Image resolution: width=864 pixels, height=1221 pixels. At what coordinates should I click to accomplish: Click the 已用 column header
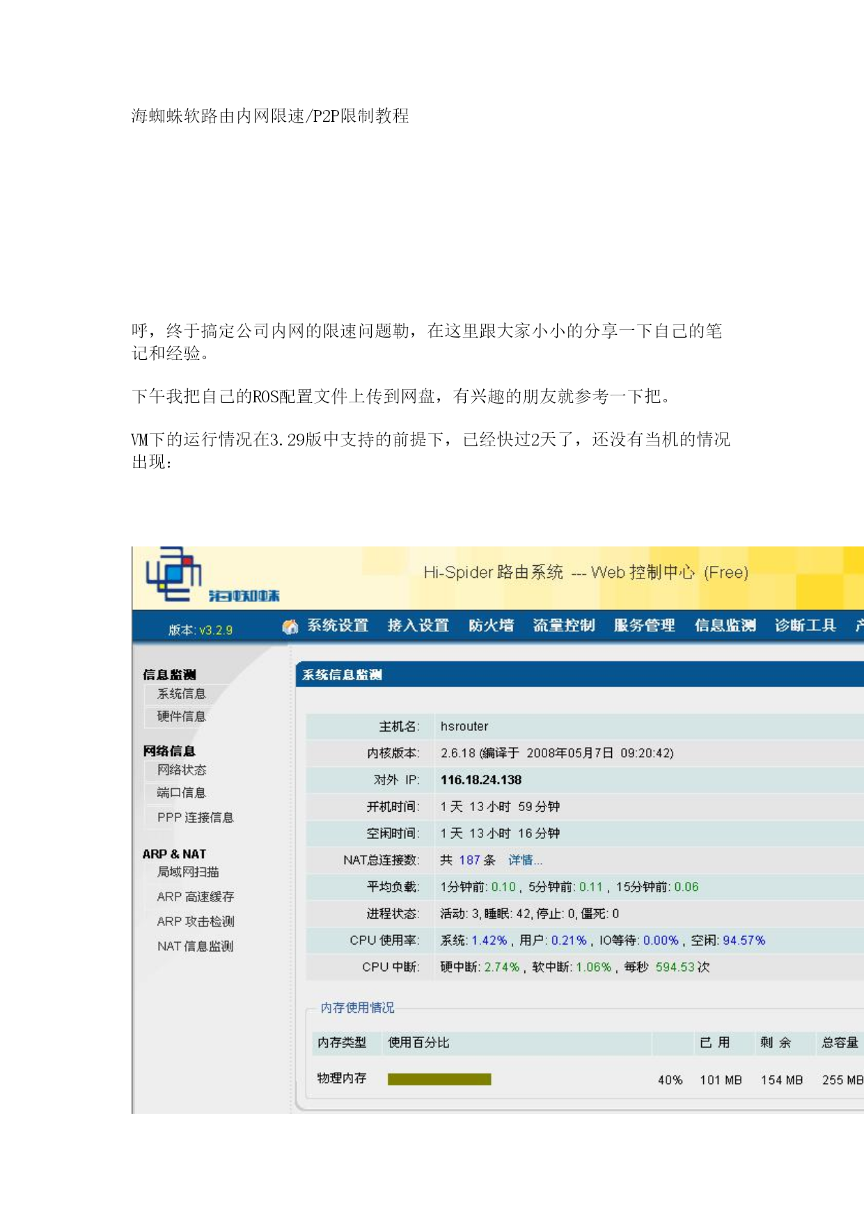[715, 1043]
